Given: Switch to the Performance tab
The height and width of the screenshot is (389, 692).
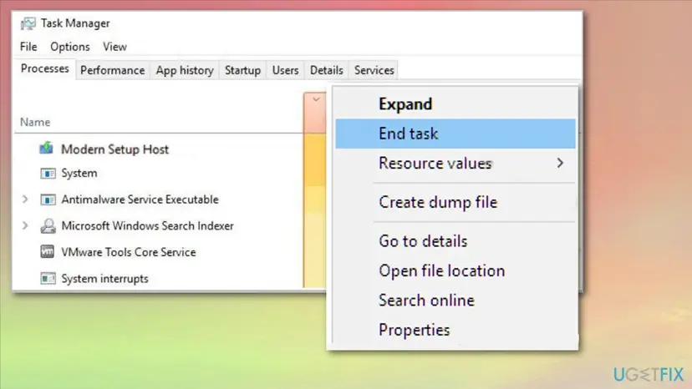Looking at the screenshot, I should point(113,70).
